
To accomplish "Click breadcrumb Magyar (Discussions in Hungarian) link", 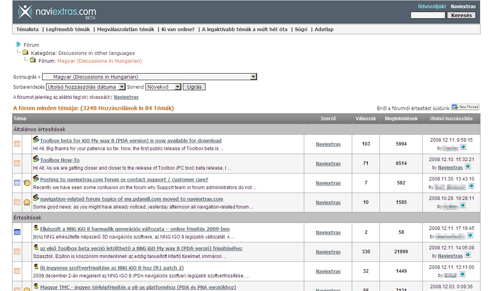I will (x=99, y=61).
